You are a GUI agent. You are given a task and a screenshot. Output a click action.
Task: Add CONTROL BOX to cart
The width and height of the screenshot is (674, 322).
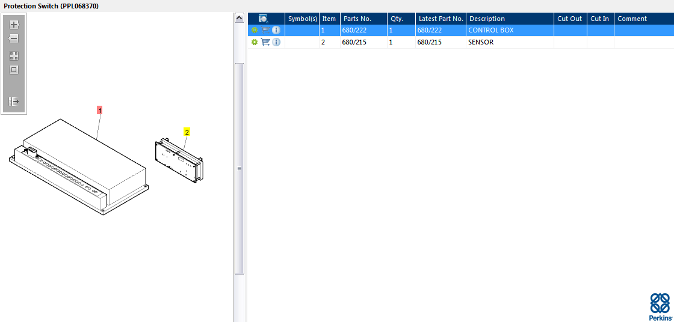coord(265,30)
